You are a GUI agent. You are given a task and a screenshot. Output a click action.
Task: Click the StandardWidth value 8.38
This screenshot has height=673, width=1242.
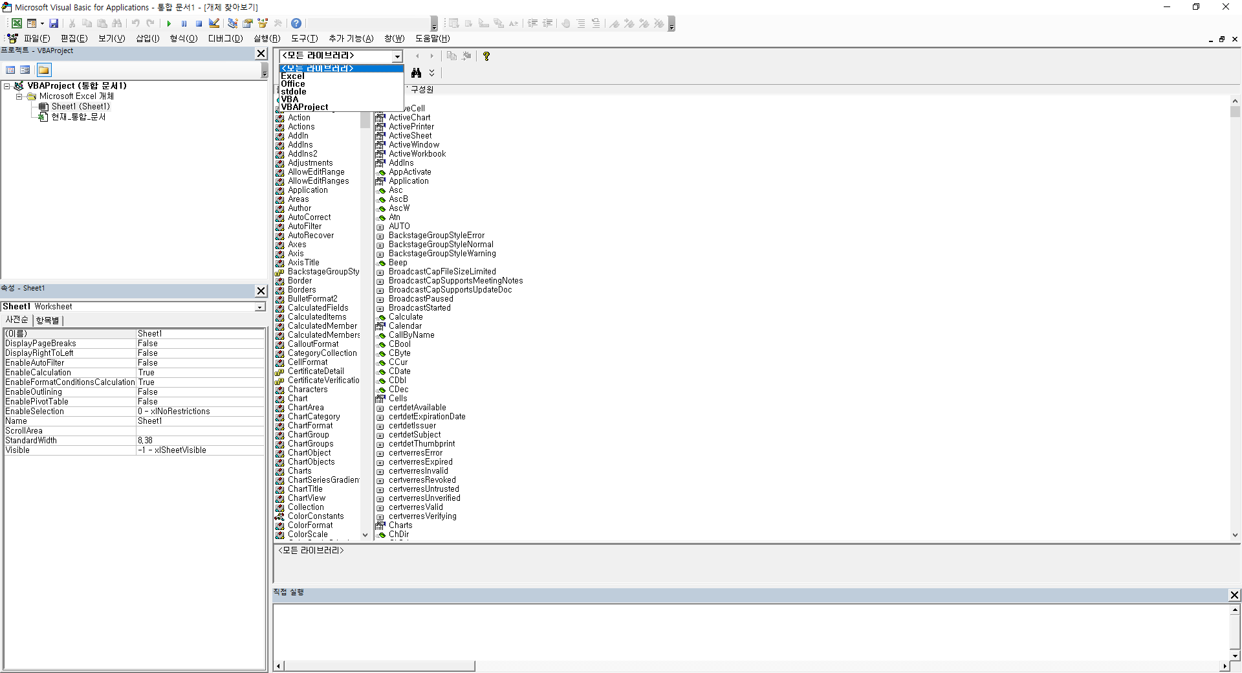pyautogui.click(x=200, y=441)
